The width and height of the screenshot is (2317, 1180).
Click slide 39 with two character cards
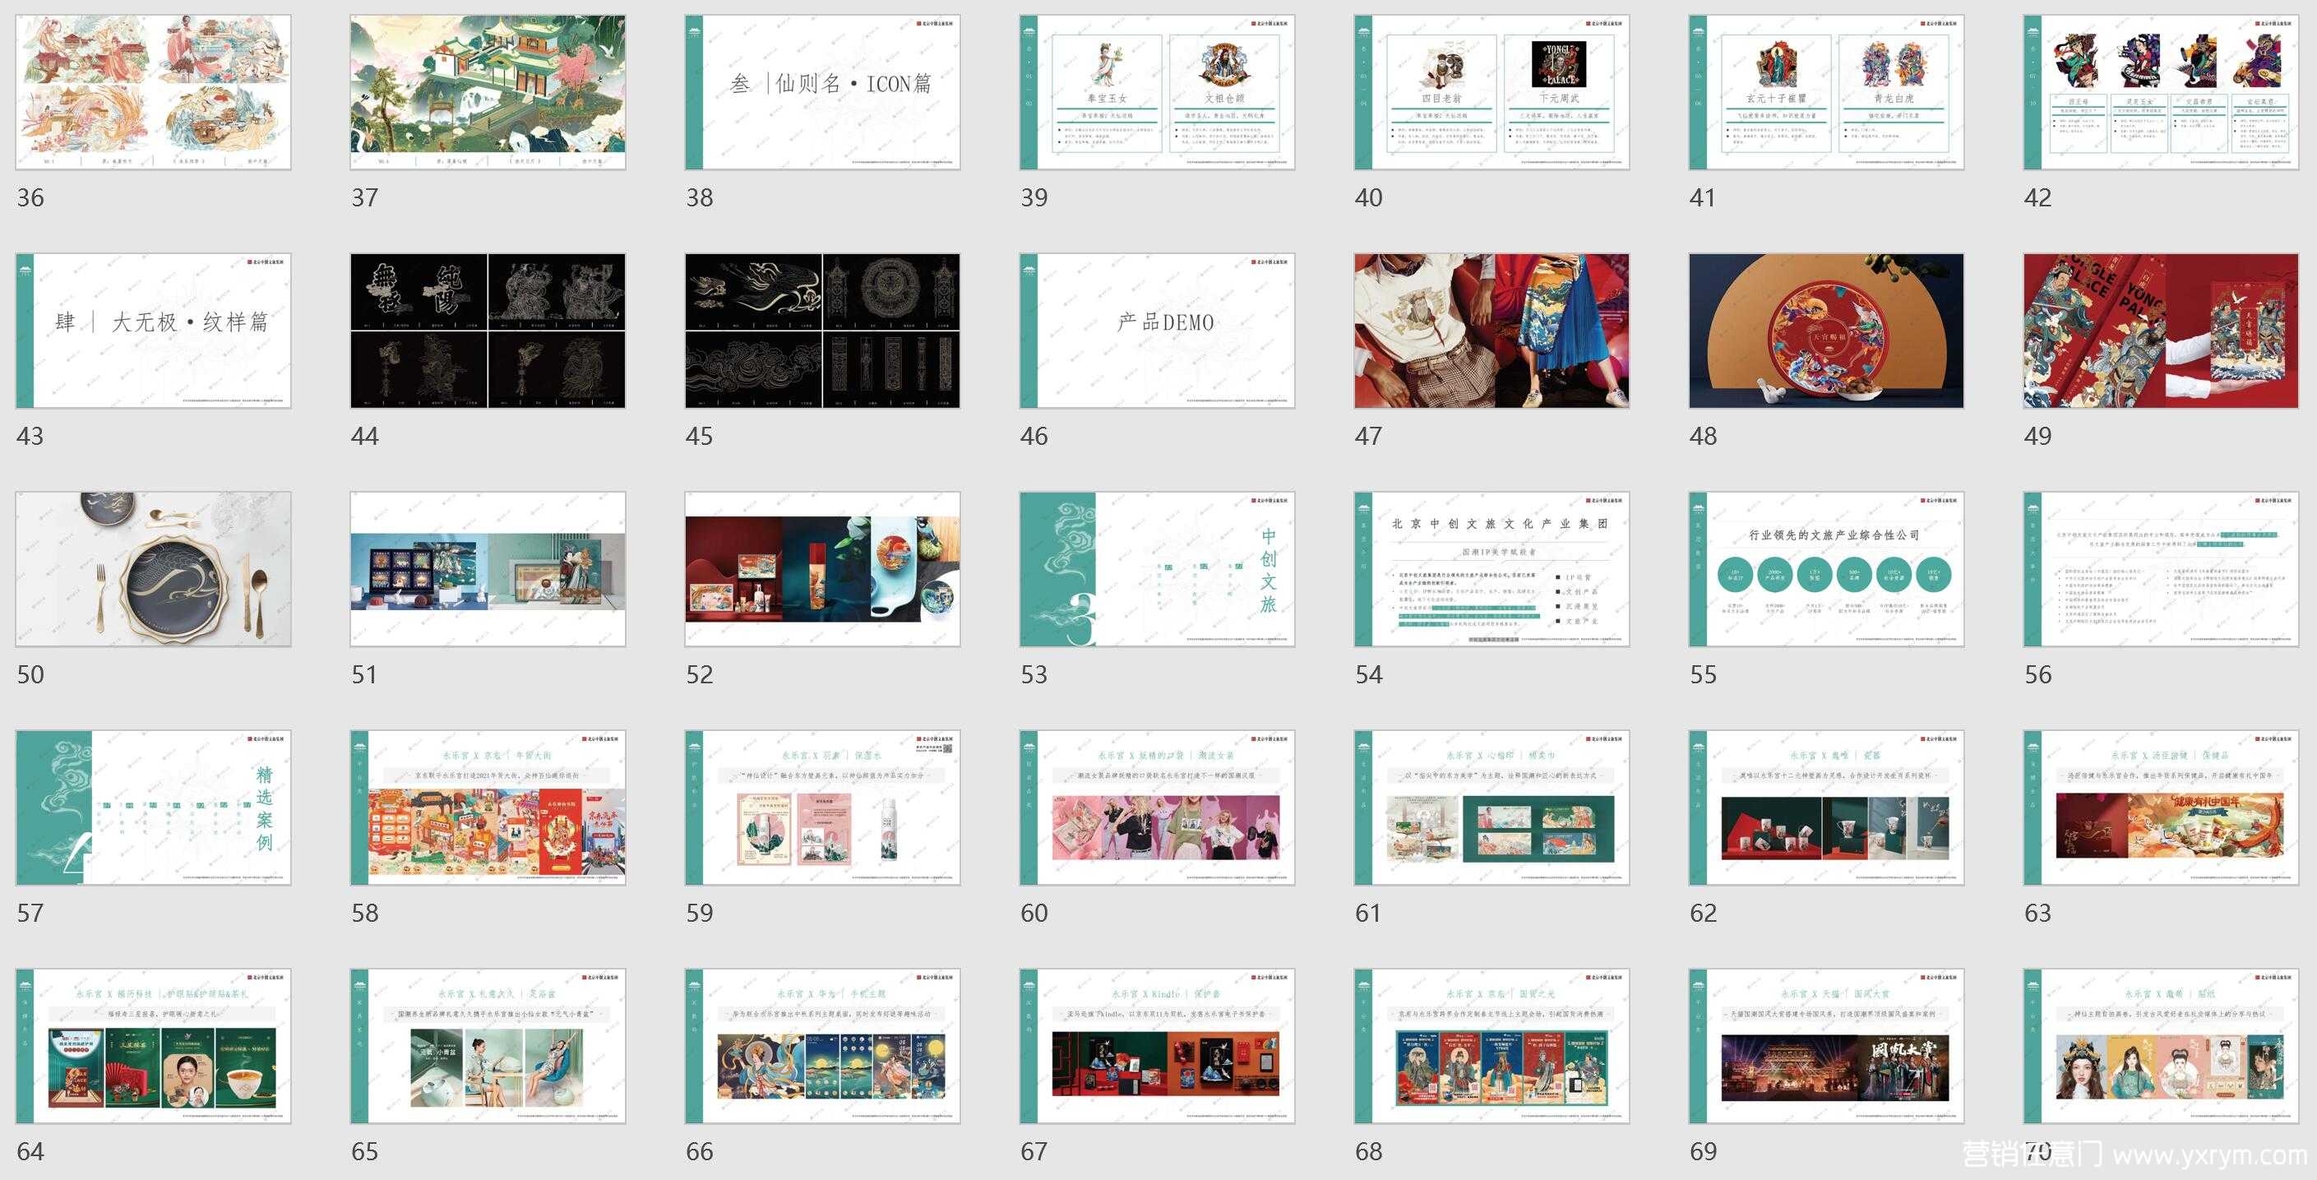1158,92
